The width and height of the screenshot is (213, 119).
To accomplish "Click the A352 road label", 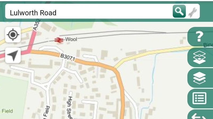I will click(x=37, y=25).
